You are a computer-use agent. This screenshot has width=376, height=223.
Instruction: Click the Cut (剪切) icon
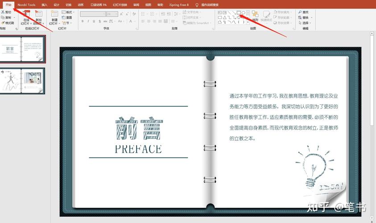pyautogui.click(x=3, y=12)
